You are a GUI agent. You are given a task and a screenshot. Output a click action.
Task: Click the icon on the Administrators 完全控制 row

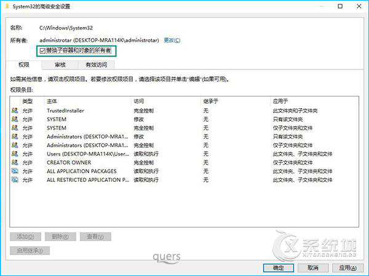click(x=15, y=145)
